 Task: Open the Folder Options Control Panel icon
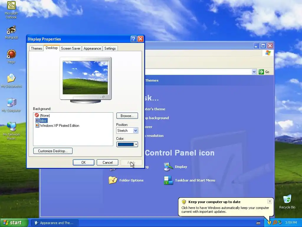pos(126,180)
